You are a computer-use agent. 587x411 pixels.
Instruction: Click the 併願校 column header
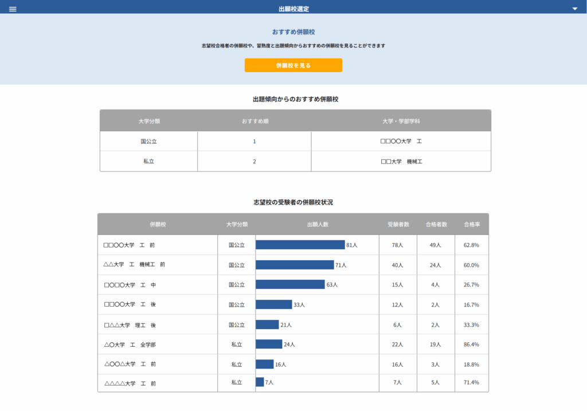(158, 224)
